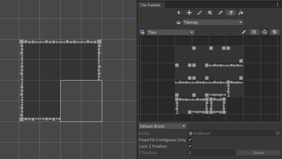Click the Z Position input field

click(211, 153)
